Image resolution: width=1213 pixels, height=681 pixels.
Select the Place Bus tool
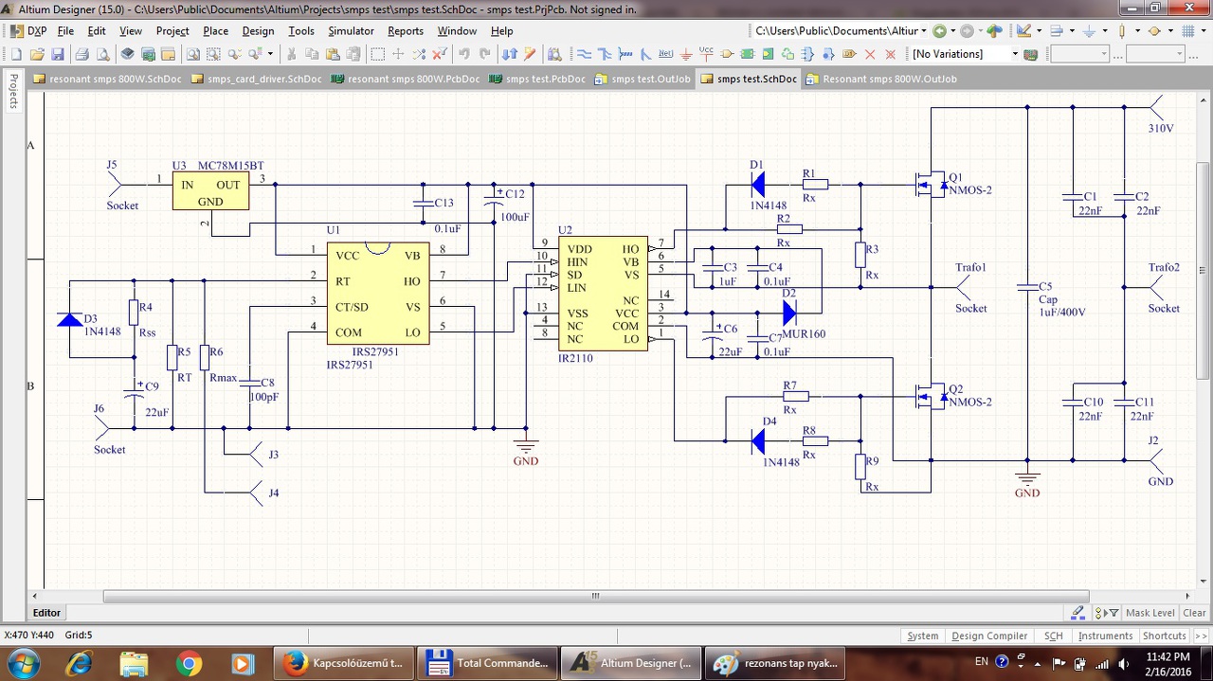tap(604, 54)
